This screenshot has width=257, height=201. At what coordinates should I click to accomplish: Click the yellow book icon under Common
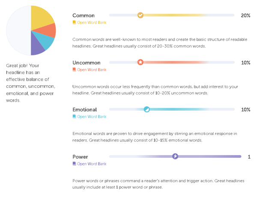click(x=74, y=22)
